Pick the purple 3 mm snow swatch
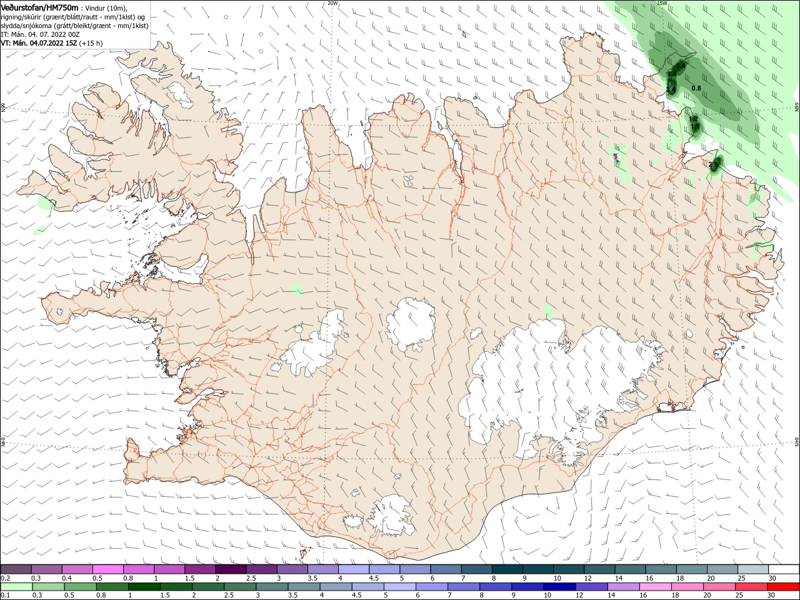This screenshot has height=600, width=800. pos(292,569)
